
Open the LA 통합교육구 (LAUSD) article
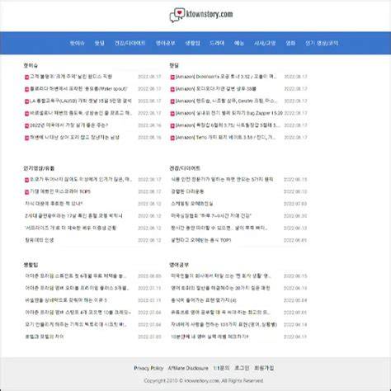pos(81,101)
